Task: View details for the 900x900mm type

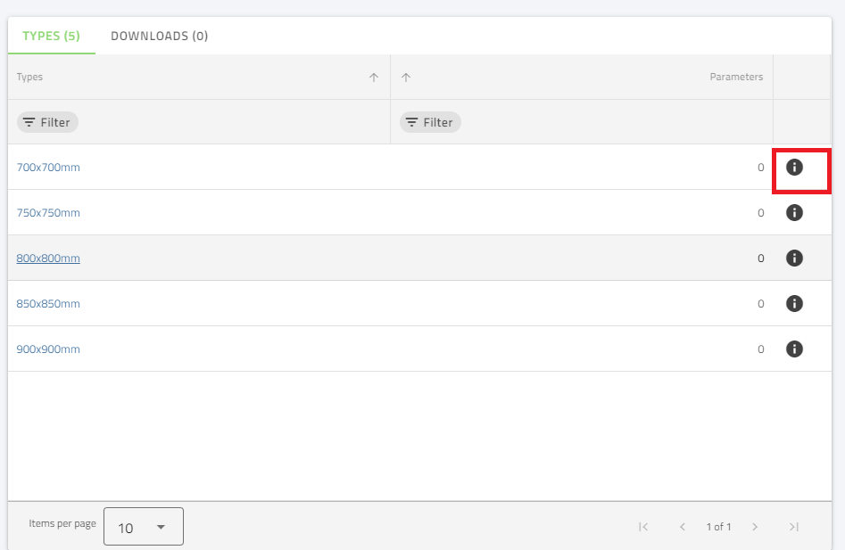Action: [x=794, y=349]
